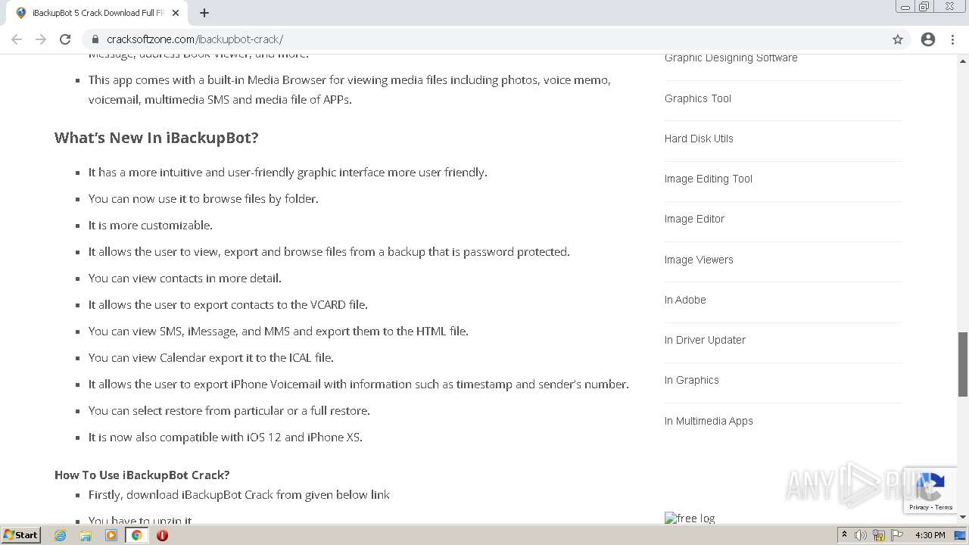
Task: Click the 'compatible with iOS 12 and iPhone XS' line
Action: (x=225, y=437)
